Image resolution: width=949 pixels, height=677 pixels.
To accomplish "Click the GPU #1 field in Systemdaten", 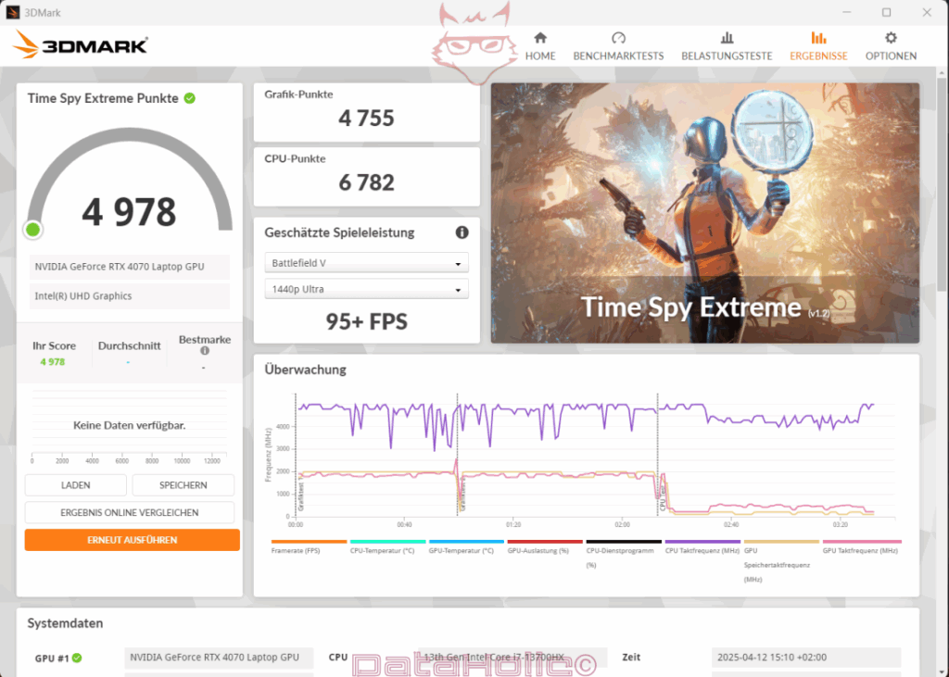I will 219,658.
